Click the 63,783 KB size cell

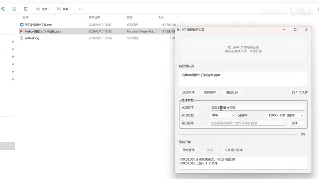click(x=169, y=25)
